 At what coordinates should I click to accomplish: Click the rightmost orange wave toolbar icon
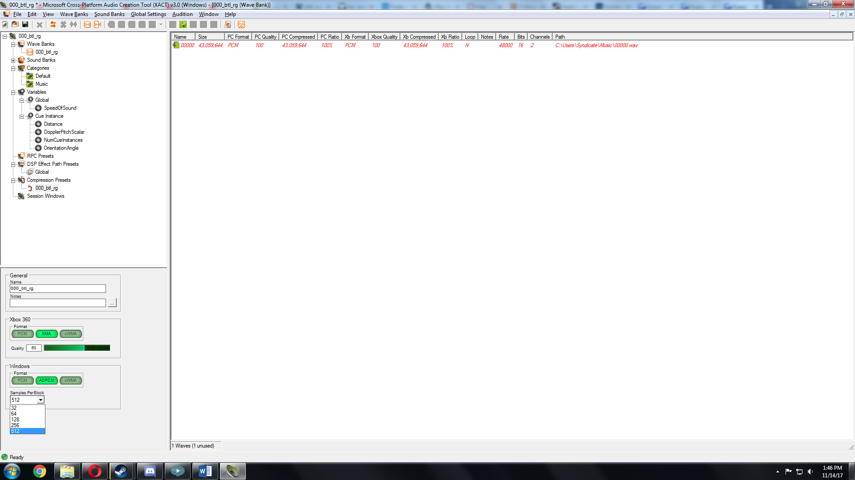pyautogui.click(x=241, y=24)
